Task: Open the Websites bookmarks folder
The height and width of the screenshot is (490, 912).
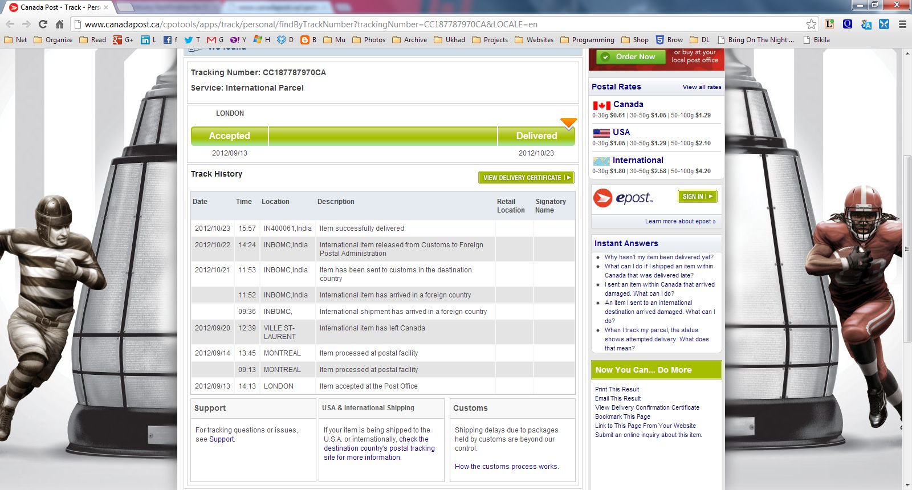Action: click(534, 40)
